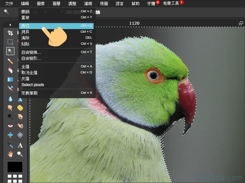Open the 濾鏡 menu
The height and width of the screenshot is (183, 245).
point(88,3)
